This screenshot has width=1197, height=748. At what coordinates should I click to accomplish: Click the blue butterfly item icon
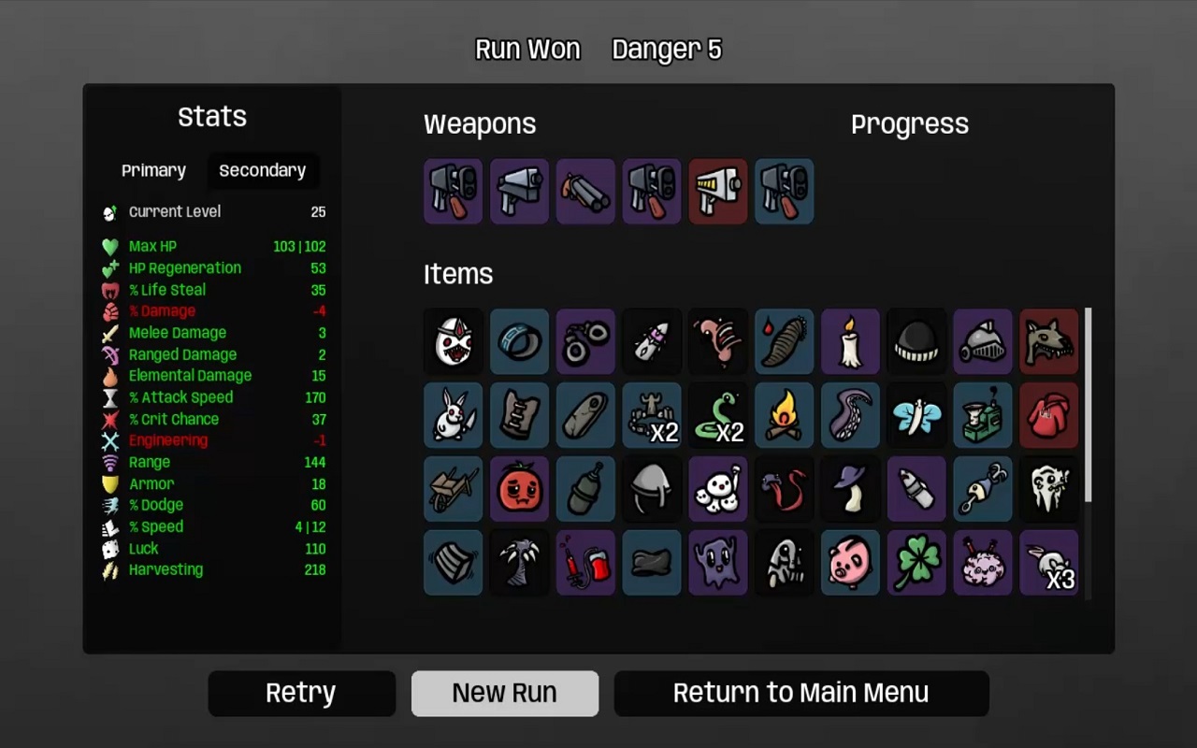916,415
